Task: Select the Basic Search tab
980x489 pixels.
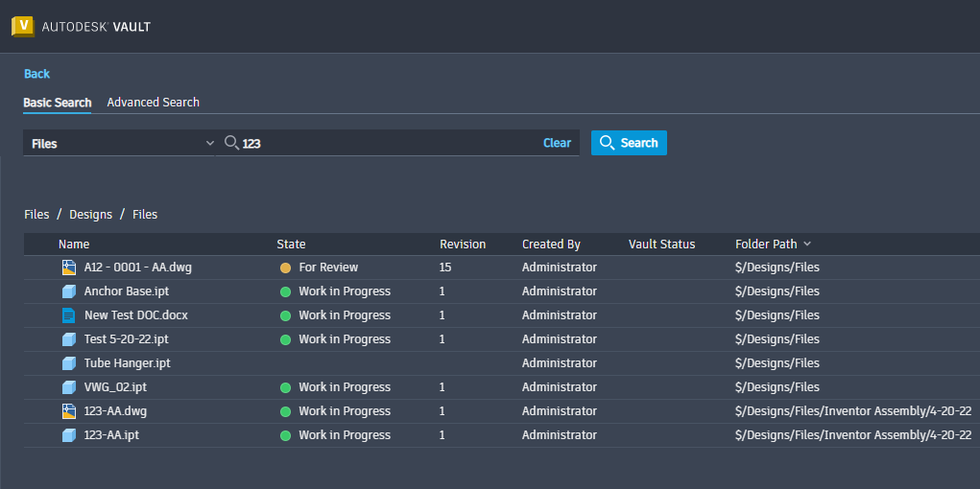Action: pyautogui.click(x=58, y=103)
